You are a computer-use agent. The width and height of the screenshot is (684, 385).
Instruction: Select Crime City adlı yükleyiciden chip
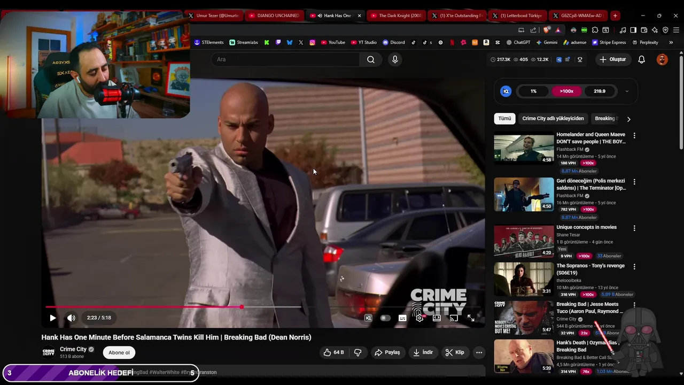coord(553,118)
